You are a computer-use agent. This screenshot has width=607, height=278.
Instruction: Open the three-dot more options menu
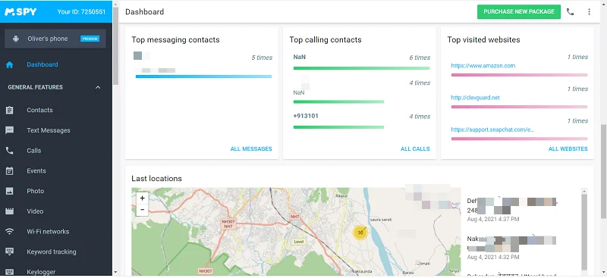tap(590, 11)
